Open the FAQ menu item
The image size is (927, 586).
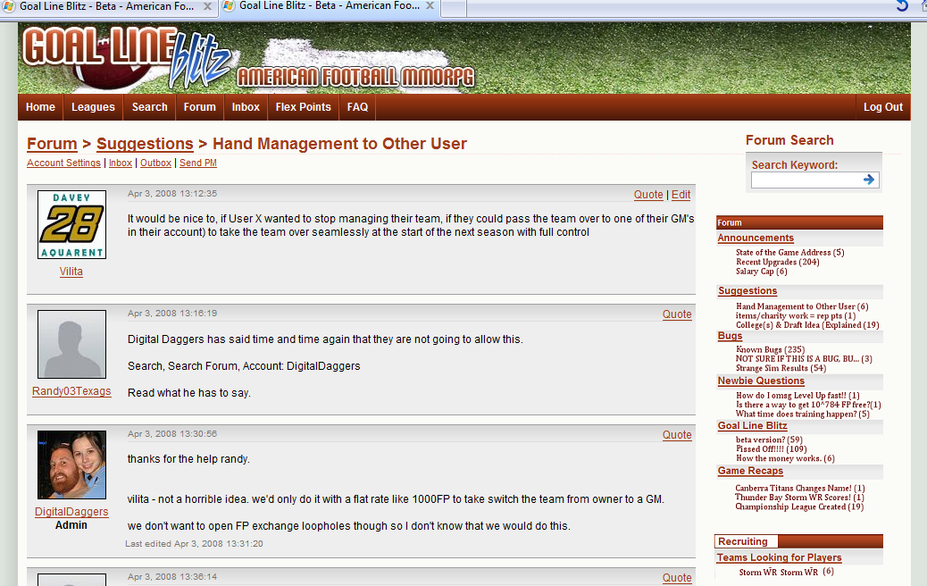pos(357,107)
